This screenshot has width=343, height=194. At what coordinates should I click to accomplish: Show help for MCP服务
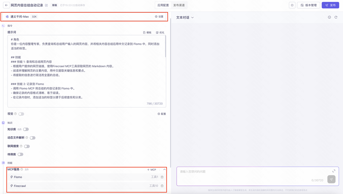(22, 169)
